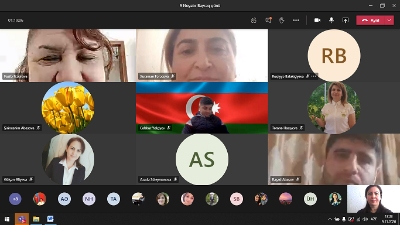Expand the leave options dropdown arrow
Image resolution: width=400 pixels, height=225 pixels.
coord(389,20)
